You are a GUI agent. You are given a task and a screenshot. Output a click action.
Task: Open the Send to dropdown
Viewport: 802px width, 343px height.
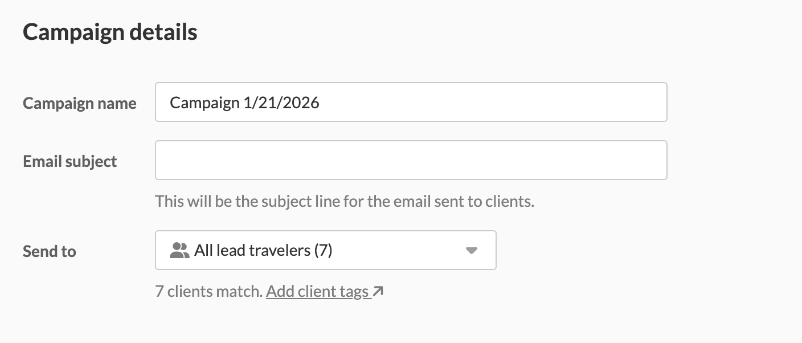325,250
